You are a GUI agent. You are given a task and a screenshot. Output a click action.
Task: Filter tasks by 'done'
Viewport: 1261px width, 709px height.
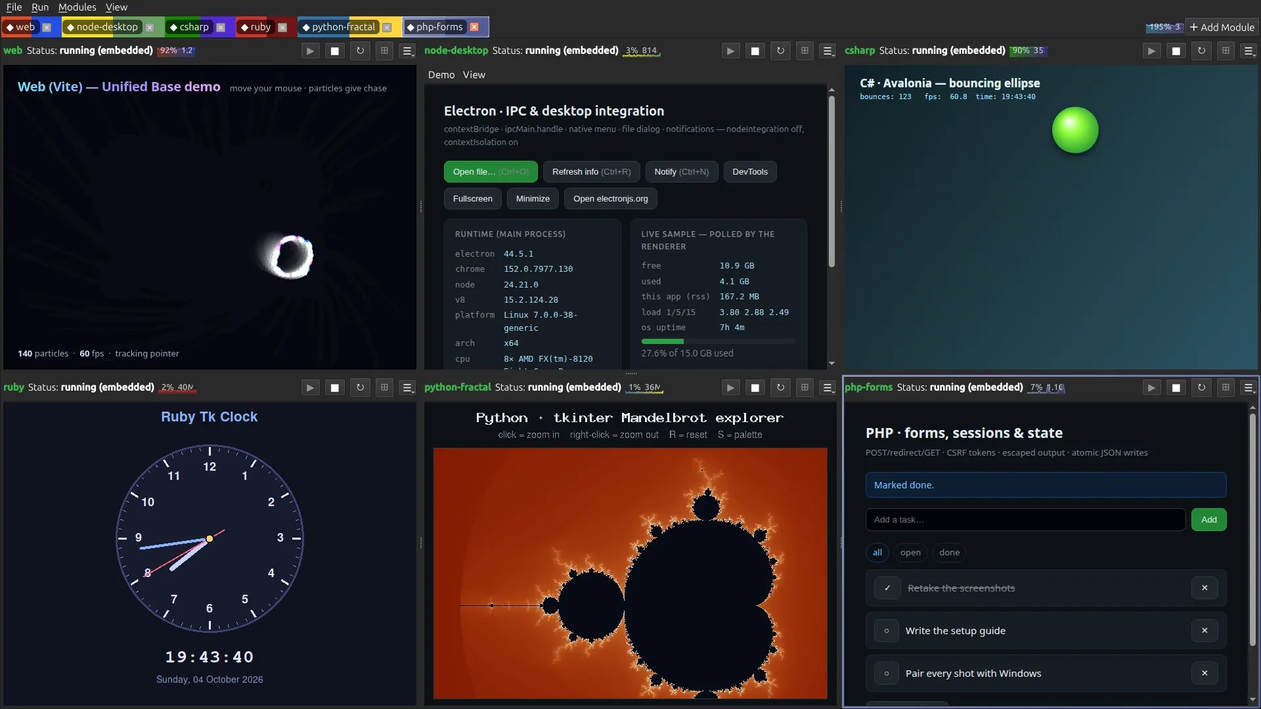tap(949, 553)
